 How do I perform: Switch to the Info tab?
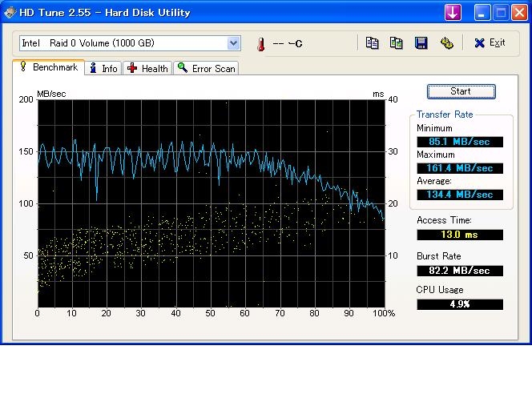[x=103, y=68]
